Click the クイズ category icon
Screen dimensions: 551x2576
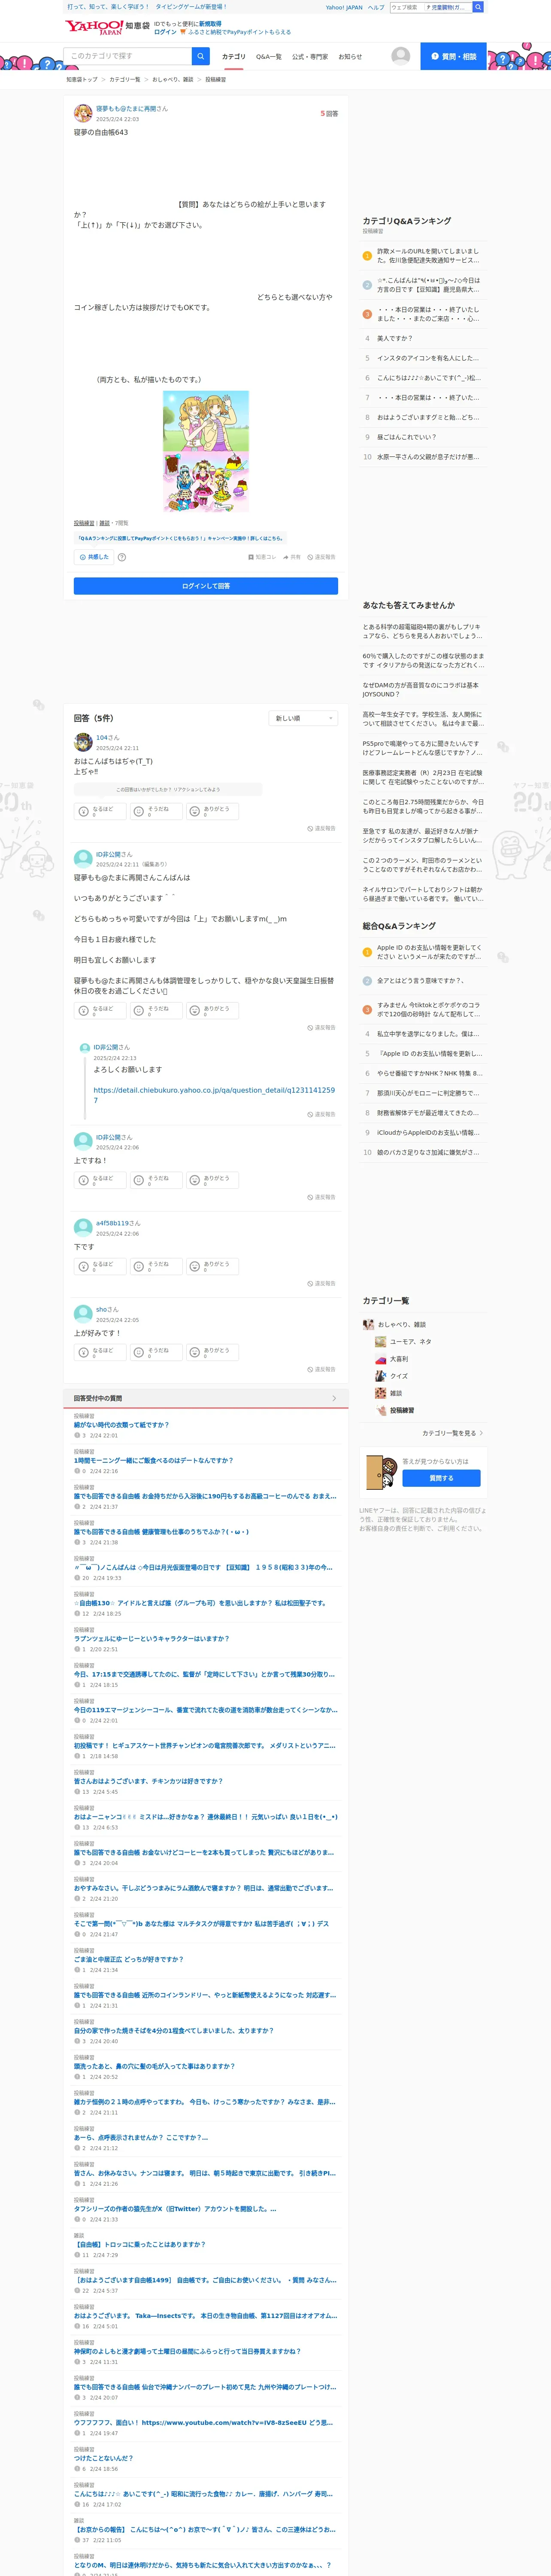tap(380, 1376)
